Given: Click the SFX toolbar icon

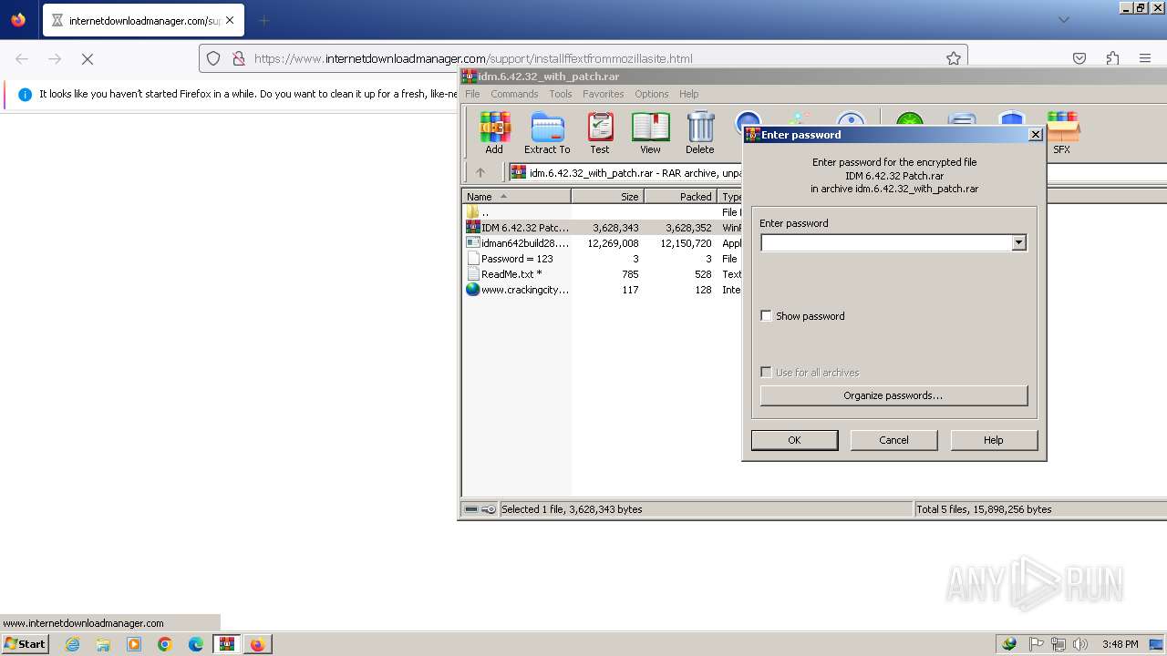Looking at the screenshot, I should click(x=1062, y=133).
